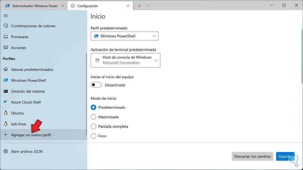The height and width of the screenshot is (170, 303).
Task: Click the Desactivado toggle label
Action: tap(115, 85)
